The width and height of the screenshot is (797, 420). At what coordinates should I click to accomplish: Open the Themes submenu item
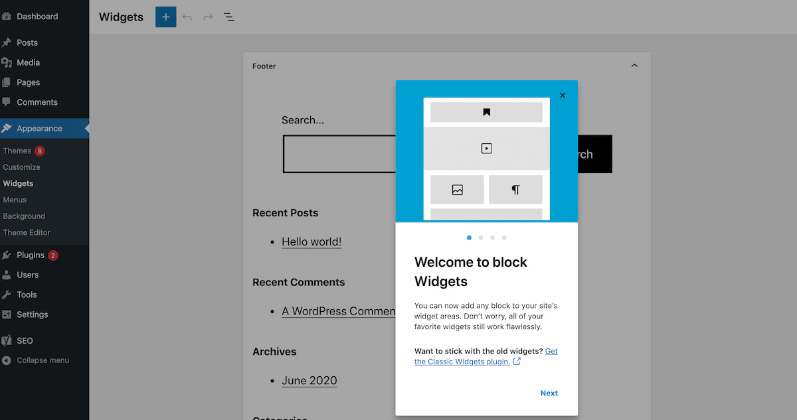[17, 151]
